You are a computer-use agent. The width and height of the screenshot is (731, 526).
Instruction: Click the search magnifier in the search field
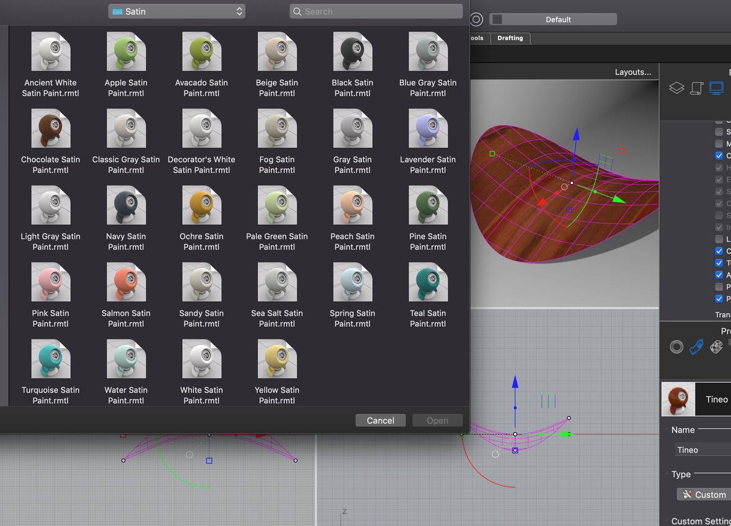[x=297, y=11]
